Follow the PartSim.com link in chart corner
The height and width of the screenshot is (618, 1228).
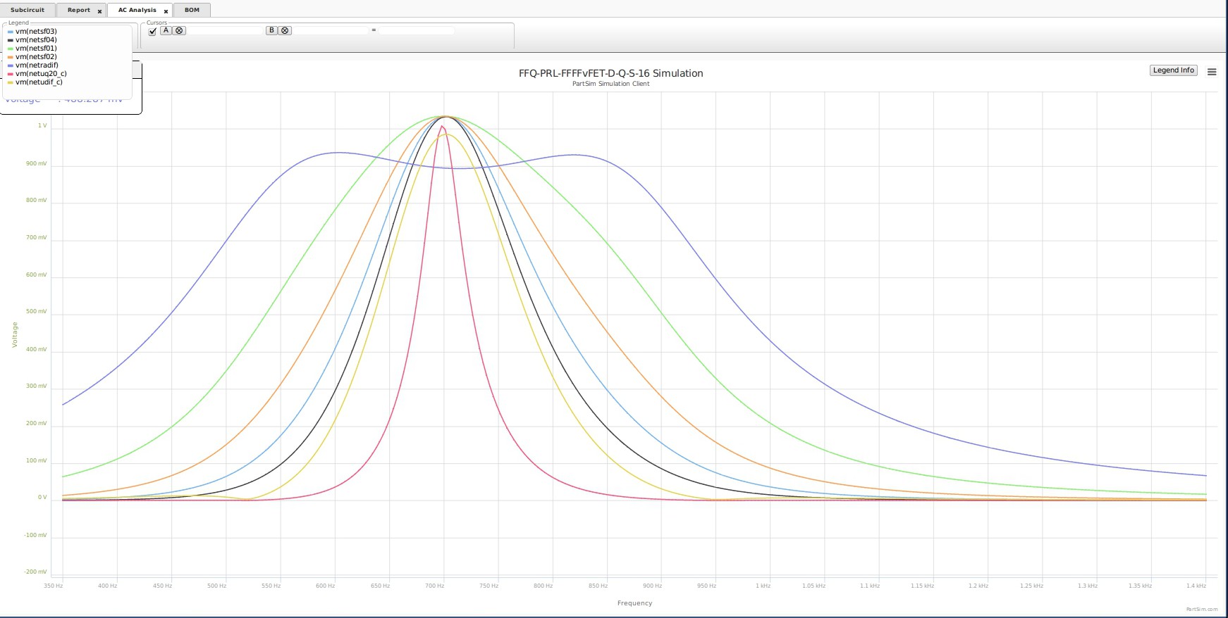1201,610
